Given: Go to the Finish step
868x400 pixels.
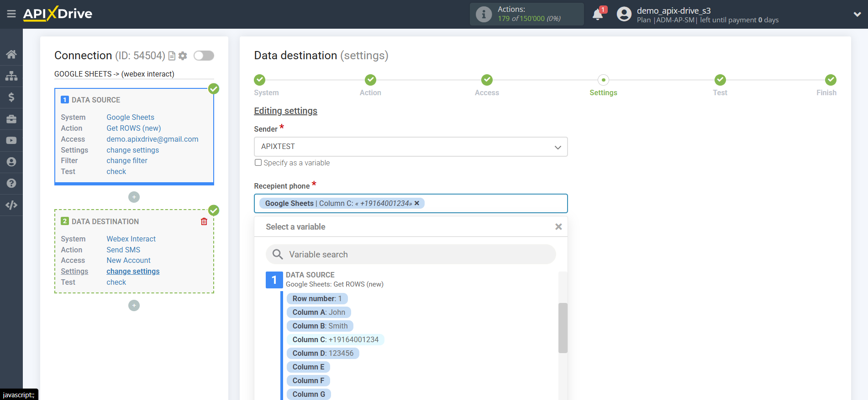Looking at the screenshot, I should (831, 80).
